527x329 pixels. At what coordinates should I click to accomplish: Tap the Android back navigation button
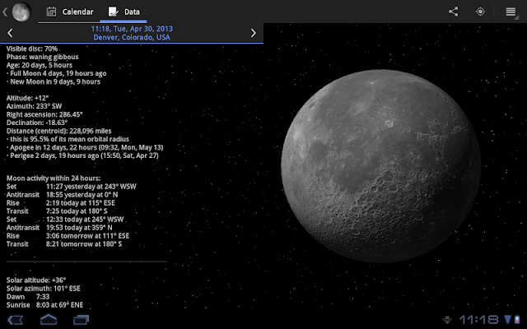point(15,320)
